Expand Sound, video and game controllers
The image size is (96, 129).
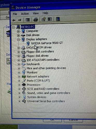click(x=19, y=93)
